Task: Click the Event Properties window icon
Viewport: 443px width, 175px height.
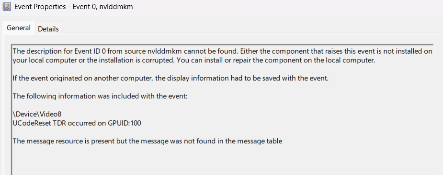Action: pos(6,6)
